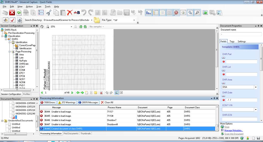Image resolution: width=263 pixels, height=142 pixels.
Task: Click the red checkmark validate icon
Action: click(12, 20)
